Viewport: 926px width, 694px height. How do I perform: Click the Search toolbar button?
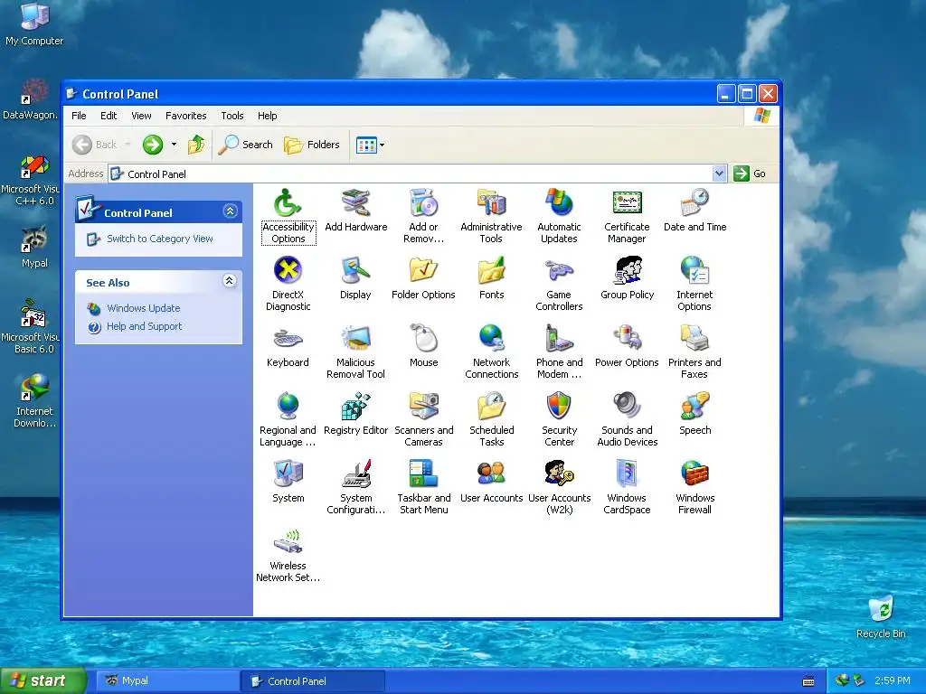(246, 145)
